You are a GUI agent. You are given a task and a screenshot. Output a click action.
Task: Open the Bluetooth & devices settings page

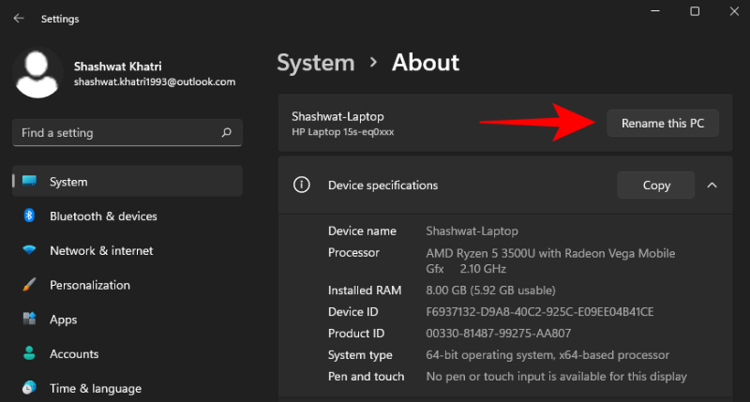[103, 216]
